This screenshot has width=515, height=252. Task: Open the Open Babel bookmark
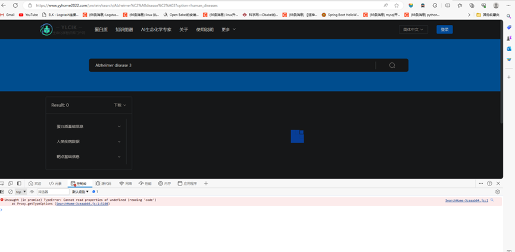coord(181,15)
